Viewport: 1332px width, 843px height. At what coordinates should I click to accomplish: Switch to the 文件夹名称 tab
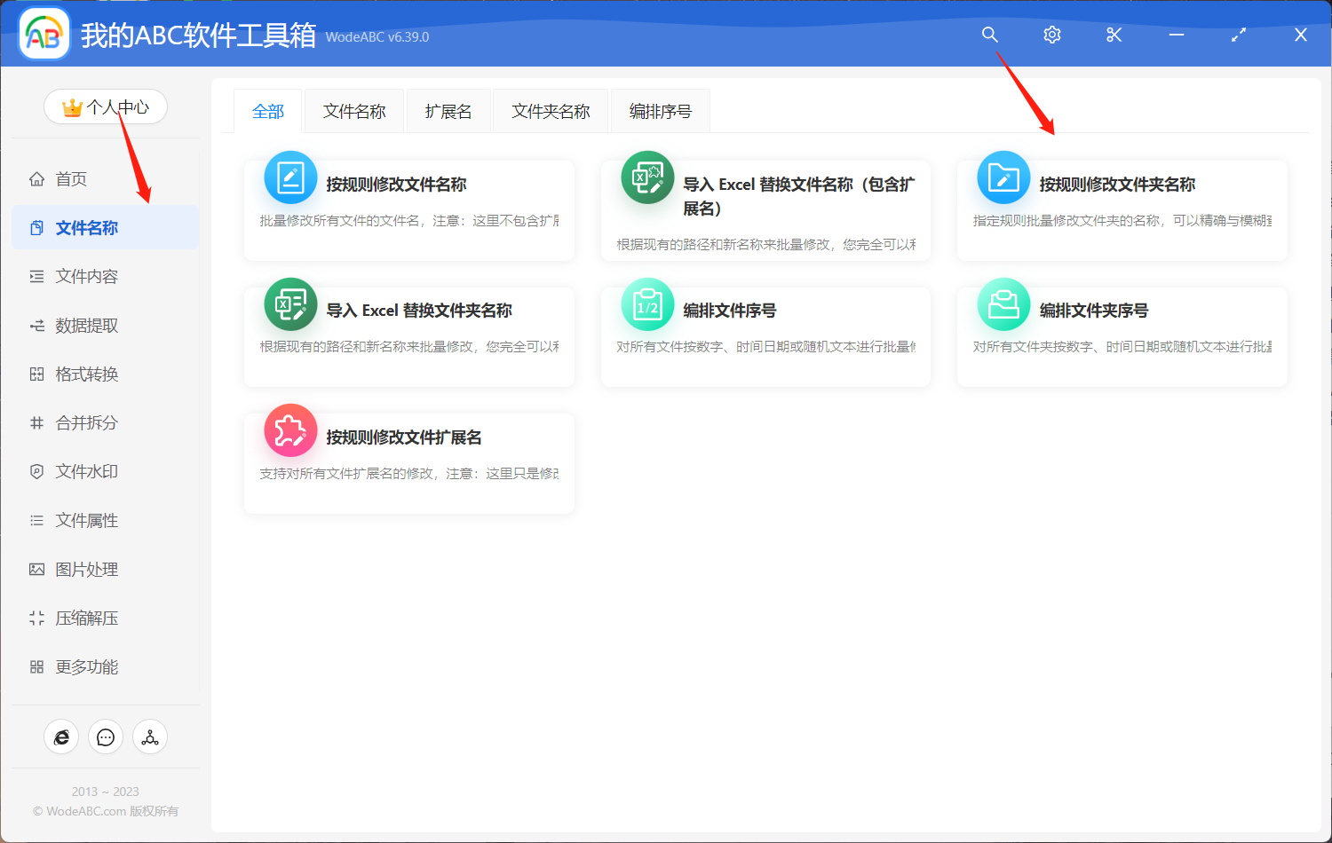point(550,110)
